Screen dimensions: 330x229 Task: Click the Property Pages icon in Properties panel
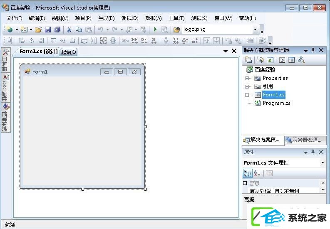(269, 173)
